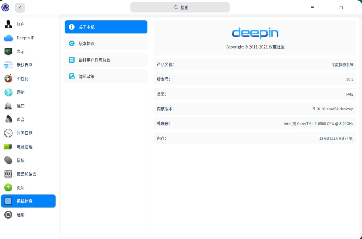Click the 最终用户许可协议 document icon

click(72, 60)
